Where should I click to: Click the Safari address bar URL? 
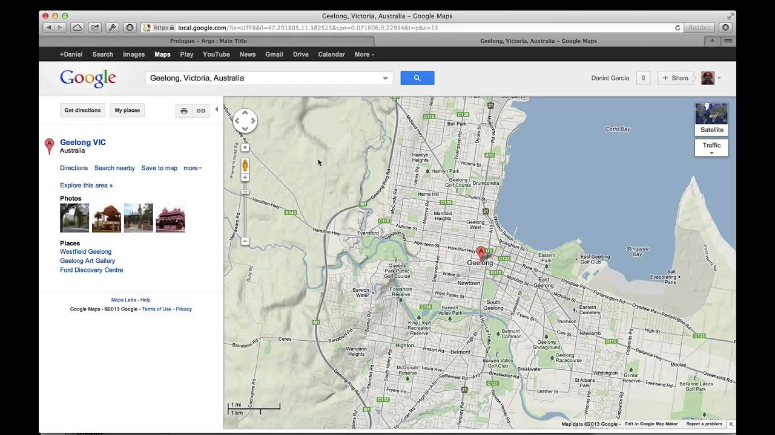click(x=308, y=28)
